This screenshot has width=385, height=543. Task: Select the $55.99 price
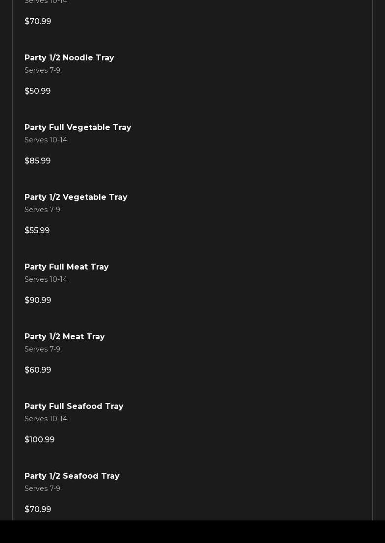pos(37,231)
